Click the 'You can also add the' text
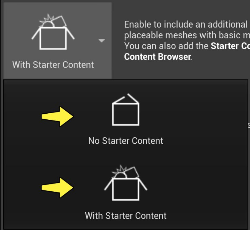This screenshot has height=230, width=250. tap(166, 46)
